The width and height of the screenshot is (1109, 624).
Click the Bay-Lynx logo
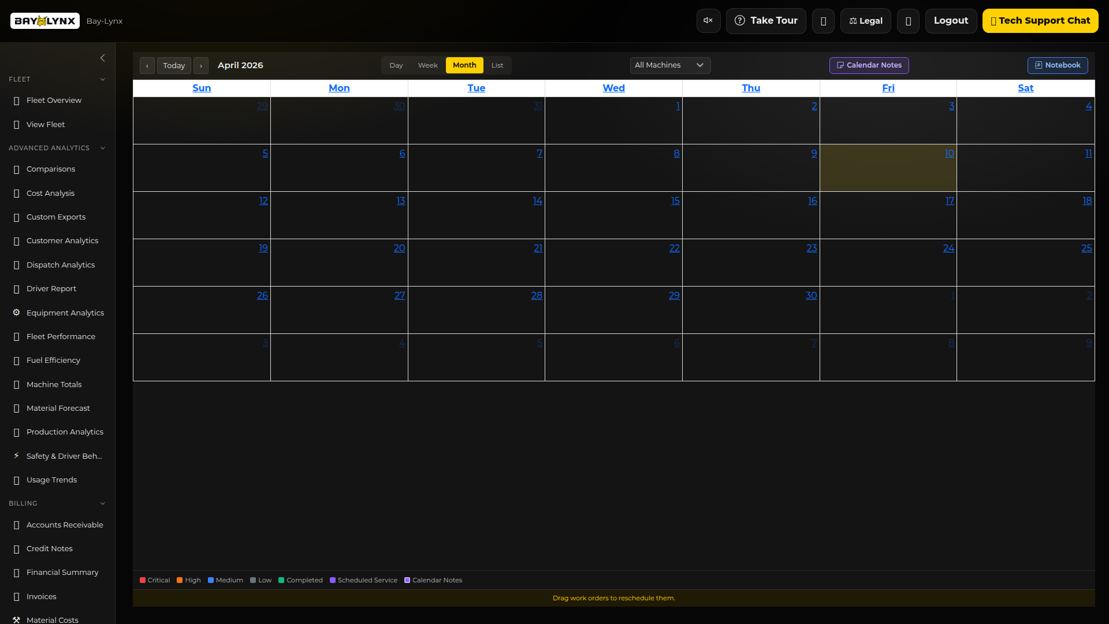pos(45,21)
